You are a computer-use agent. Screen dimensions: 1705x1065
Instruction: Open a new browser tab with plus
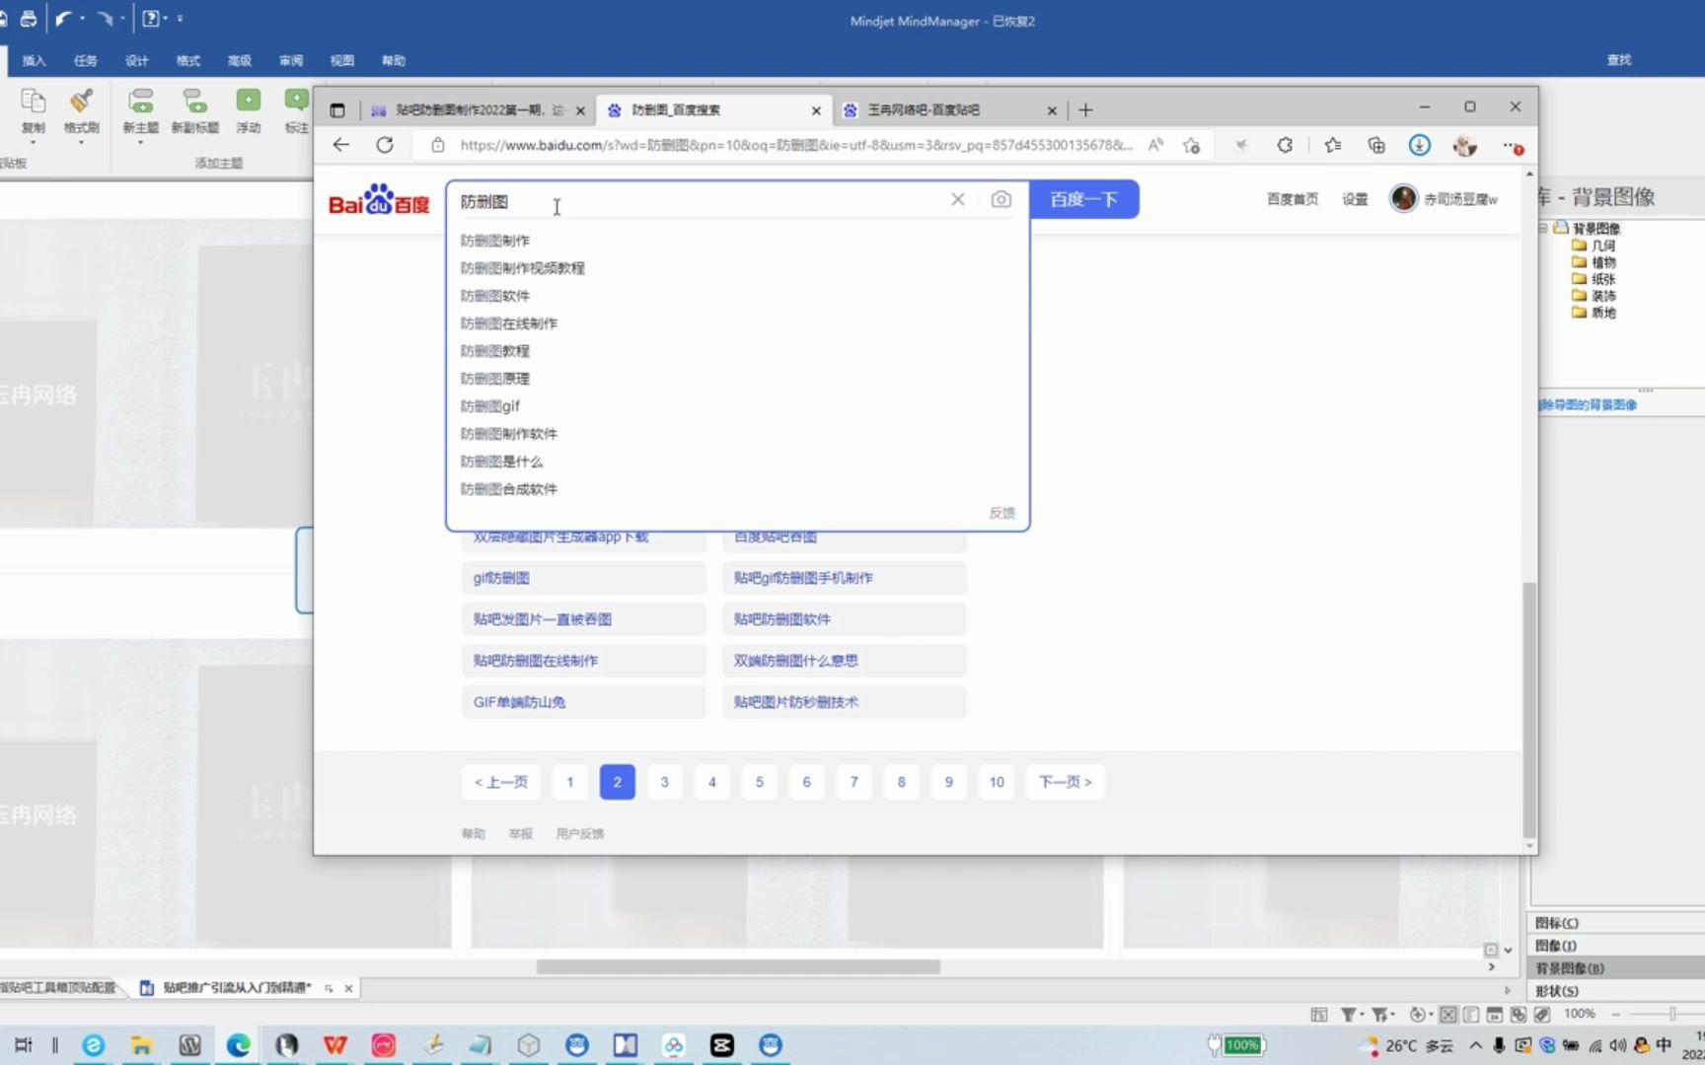(x=1085, y=109)
